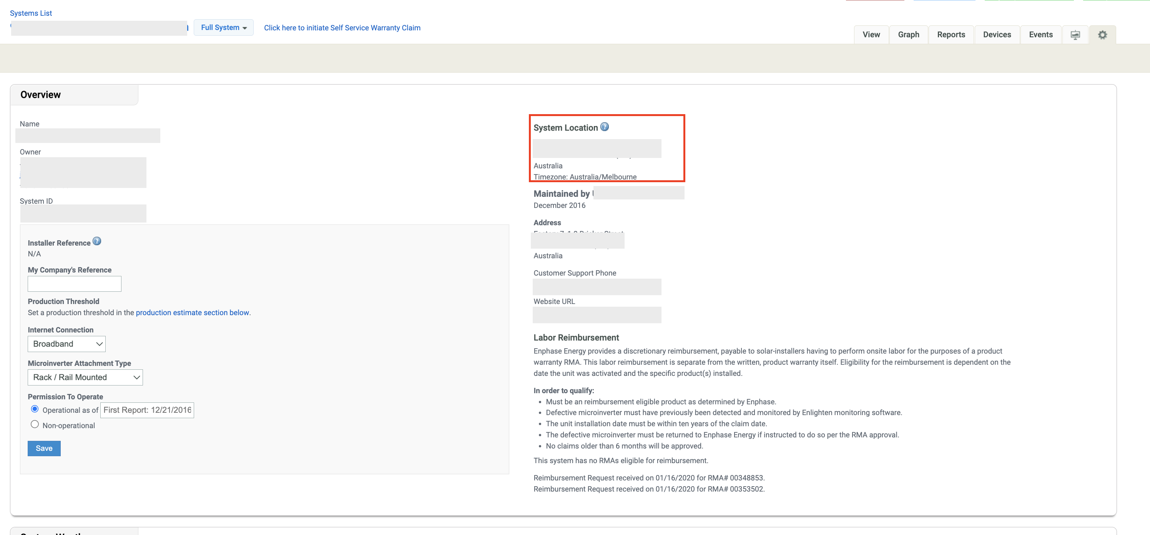Select the "Operational as of" radio button
Screen dimensions: 1150x535
click(34, 409)
